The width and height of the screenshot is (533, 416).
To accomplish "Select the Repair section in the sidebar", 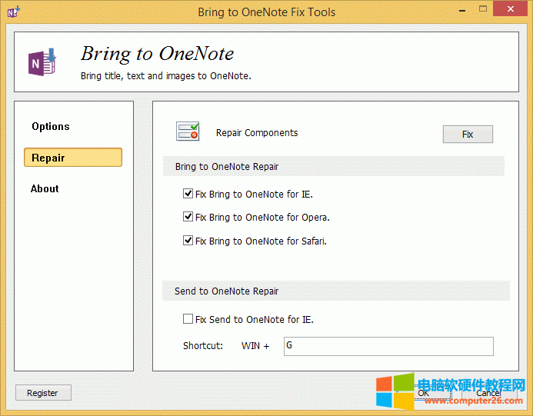I will pos(72,158).
